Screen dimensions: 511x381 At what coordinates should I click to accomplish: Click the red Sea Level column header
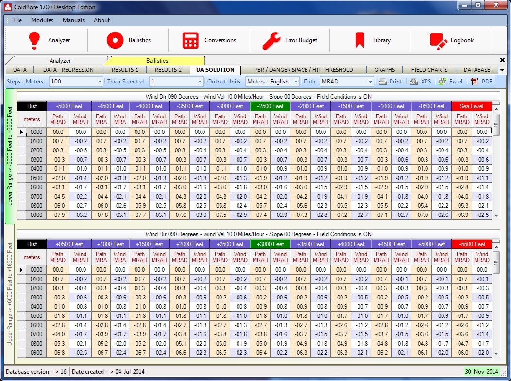[x=472, y=106]
